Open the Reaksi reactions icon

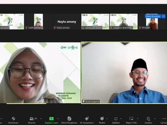tap(102, 119)
